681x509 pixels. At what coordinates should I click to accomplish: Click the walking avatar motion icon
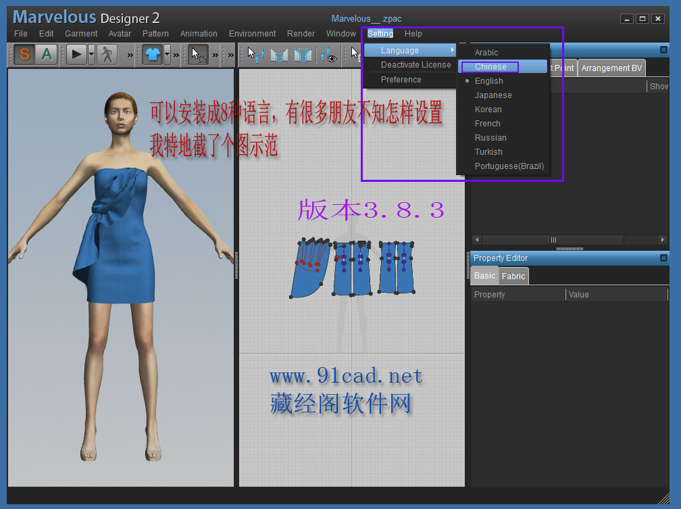[x=107, y=54]
